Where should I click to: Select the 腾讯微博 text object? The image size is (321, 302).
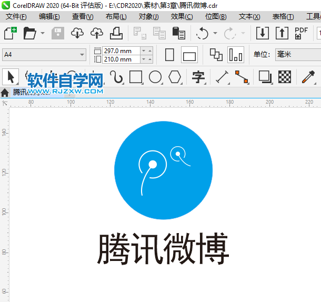[163, 248]
